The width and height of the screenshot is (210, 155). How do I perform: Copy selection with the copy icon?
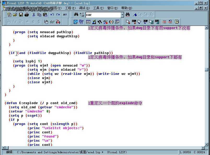(x=39, y=15)
